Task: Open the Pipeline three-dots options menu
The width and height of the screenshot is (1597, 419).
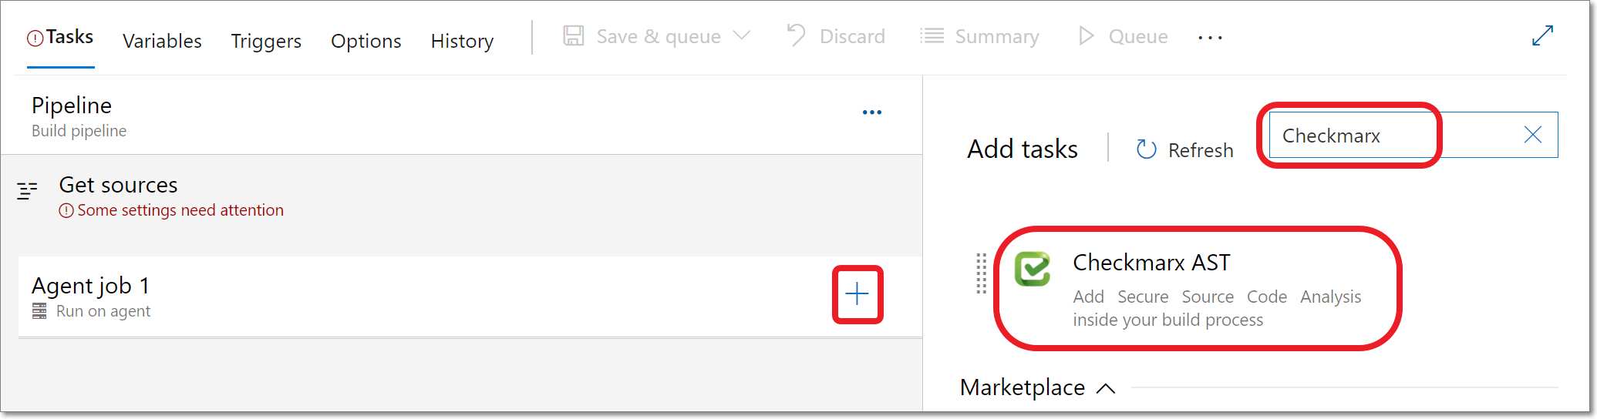Action: pos(872,112)
